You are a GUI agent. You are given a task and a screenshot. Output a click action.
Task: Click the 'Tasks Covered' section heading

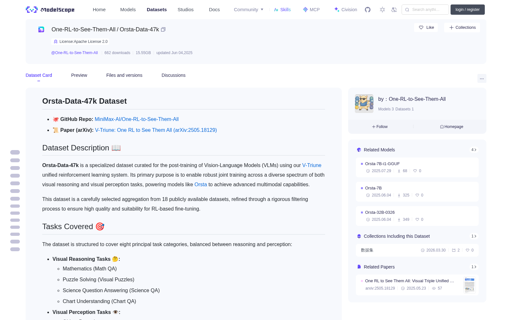point(73,227)
